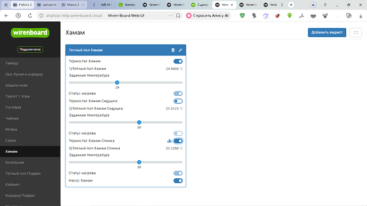Delete the Теплый пол Хамам widget with trash icon

(x=173, y=50)
